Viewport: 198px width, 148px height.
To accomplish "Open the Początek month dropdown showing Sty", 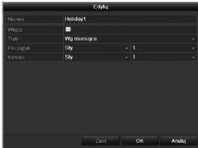I will coord(96,48).
